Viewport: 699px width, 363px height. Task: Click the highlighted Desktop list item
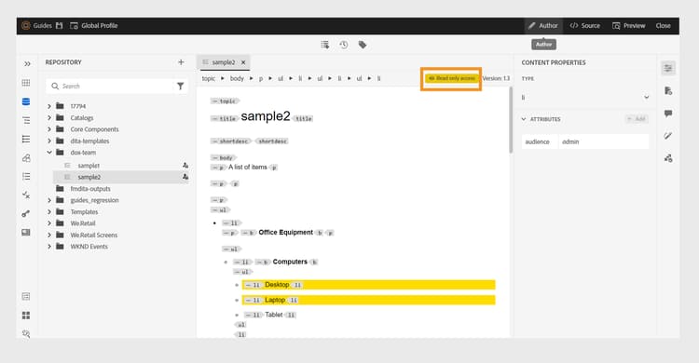(368, 285)
